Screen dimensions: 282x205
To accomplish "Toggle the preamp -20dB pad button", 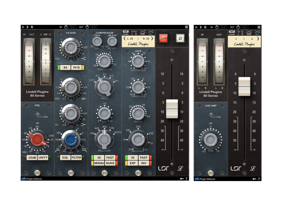I will coord(32,158).
